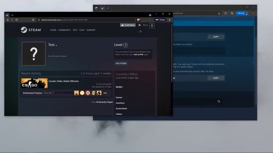This screenshot has height=153, width=273.
Task: Open a new tab in the front browser
Action: 12,15
